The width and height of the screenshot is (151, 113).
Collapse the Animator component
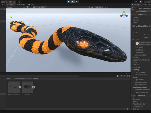(x=132, y=96)
